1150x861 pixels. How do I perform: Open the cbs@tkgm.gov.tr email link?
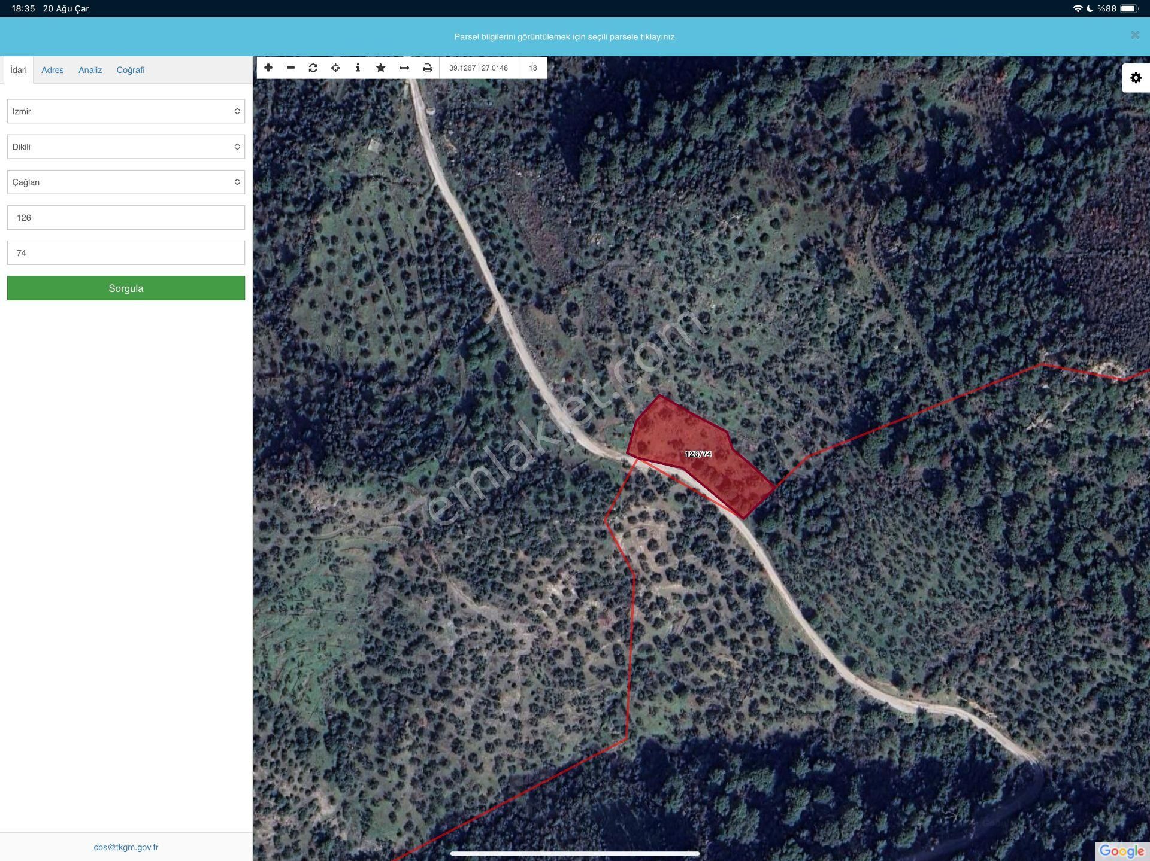[126, 847]
